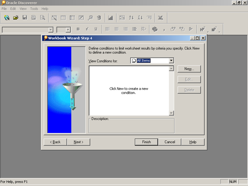248x186 pixels.
Task: Open the Edit menu
Action: pos(13,9)
